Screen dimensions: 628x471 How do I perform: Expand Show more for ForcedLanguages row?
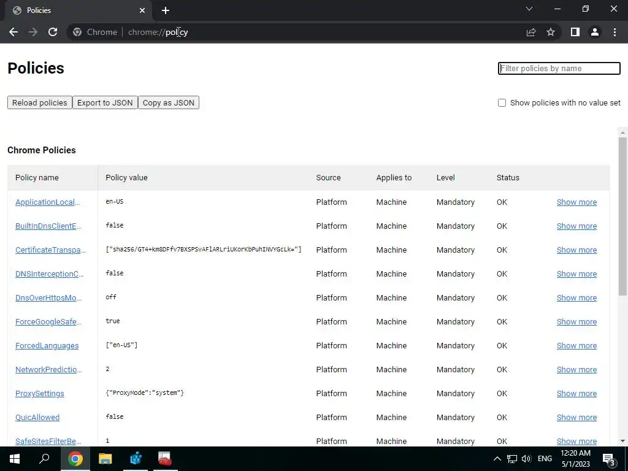coord(576,346)
